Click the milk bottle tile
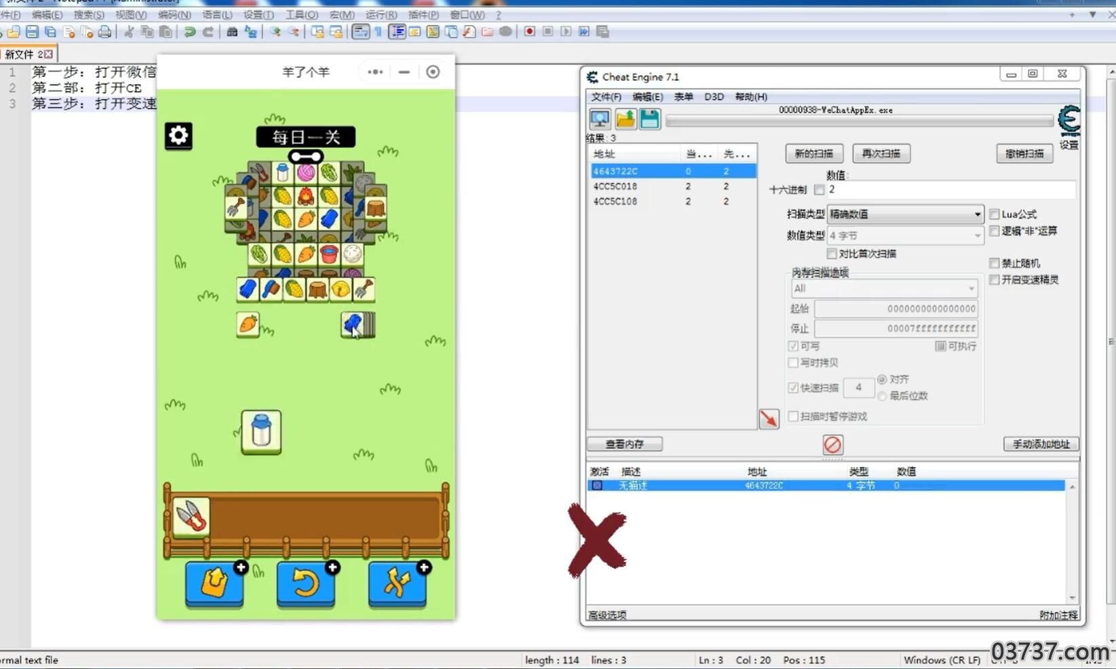 coord(261,432)
